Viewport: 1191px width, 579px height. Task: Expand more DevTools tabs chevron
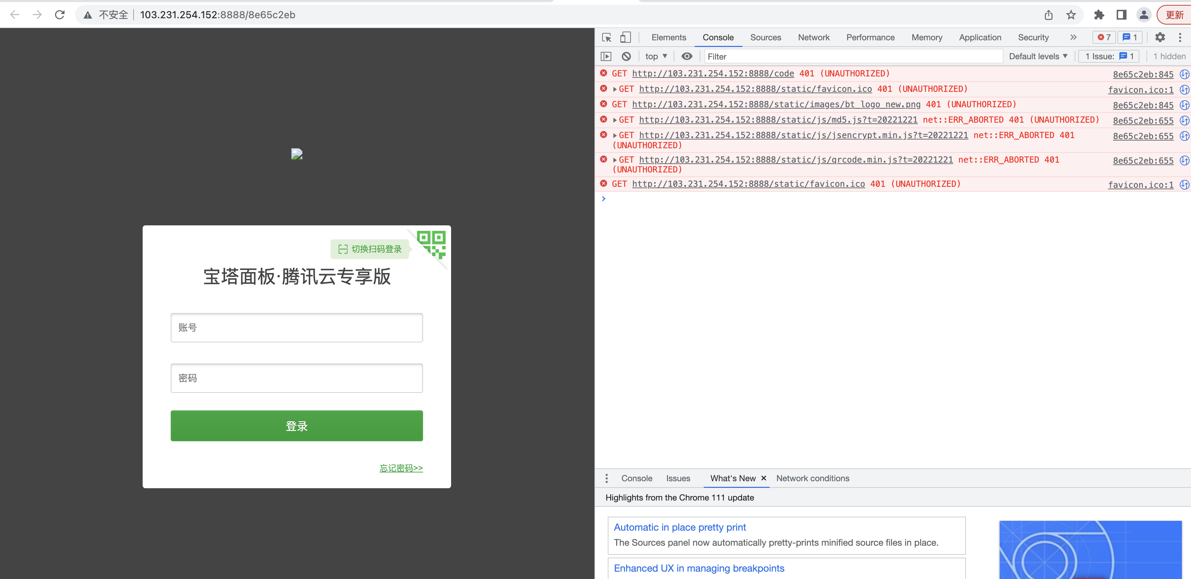[x=1073, y=38]
